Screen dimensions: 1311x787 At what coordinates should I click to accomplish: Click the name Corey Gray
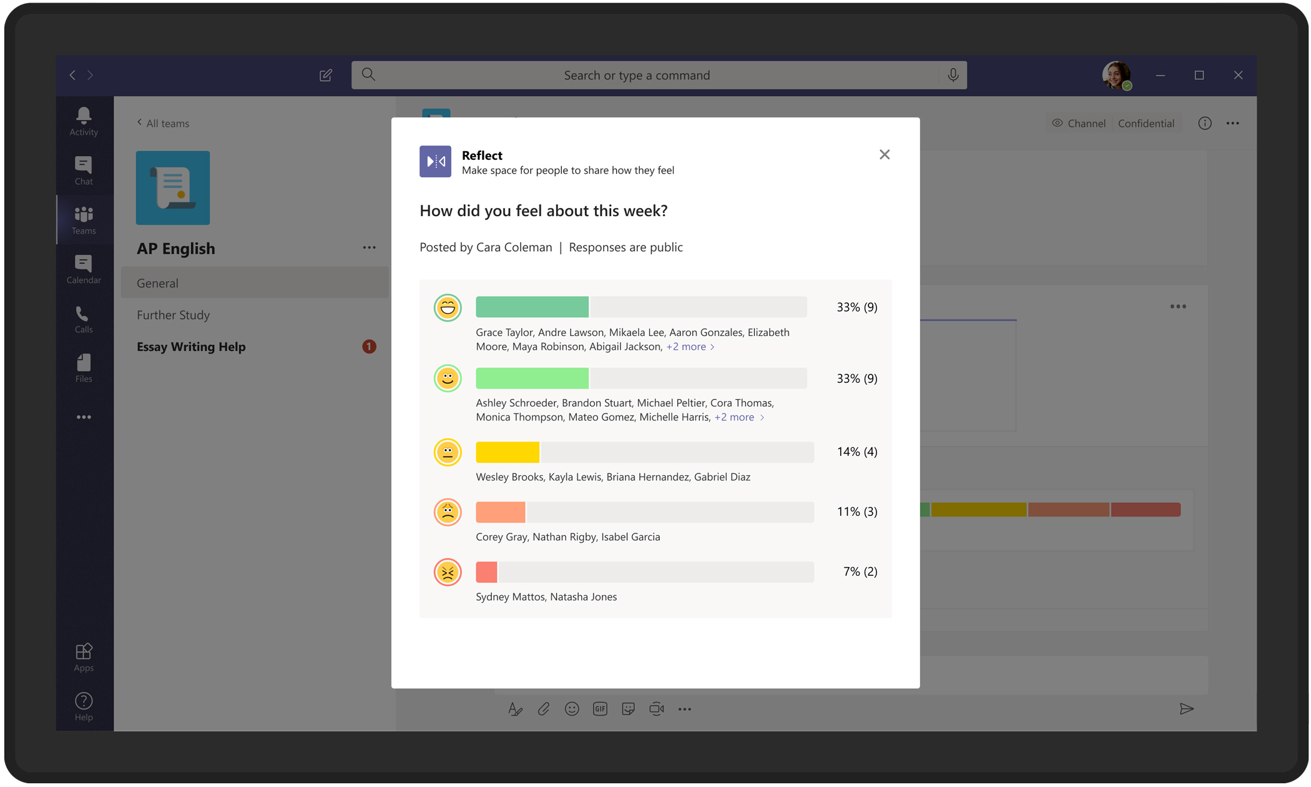click(x=501, y=537)
